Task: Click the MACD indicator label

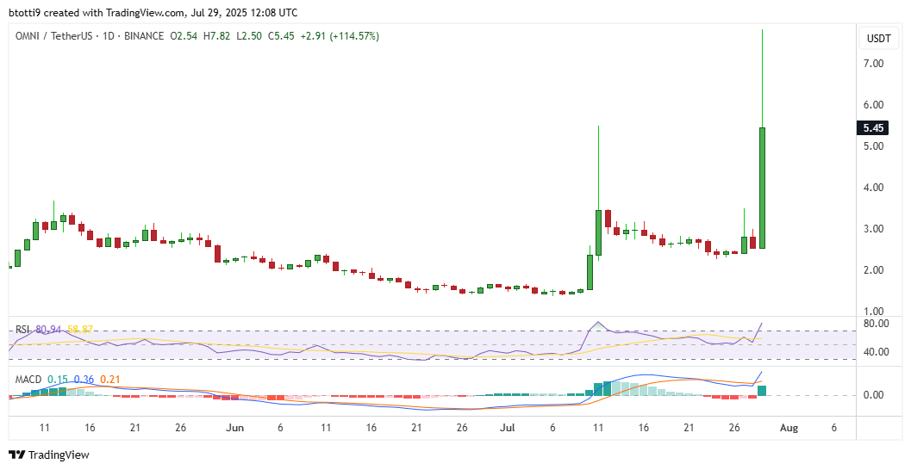Action: coord(28,379)
